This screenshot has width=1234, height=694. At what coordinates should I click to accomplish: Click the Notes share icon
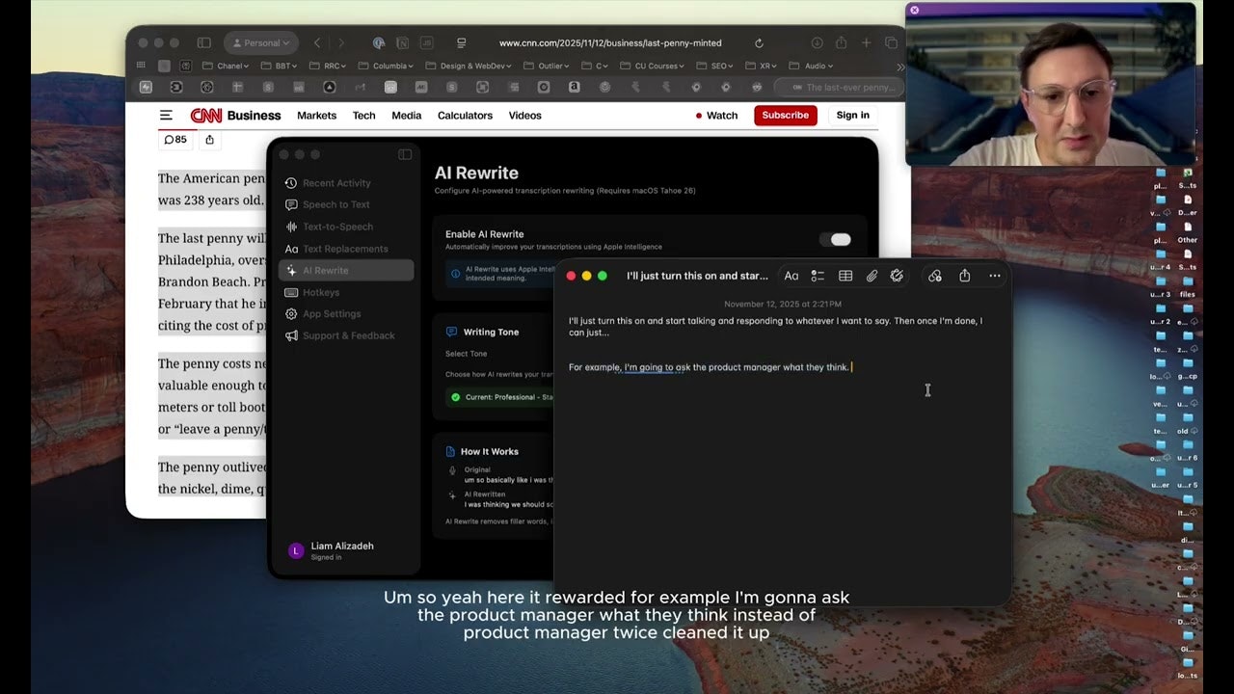pos(965,276)
